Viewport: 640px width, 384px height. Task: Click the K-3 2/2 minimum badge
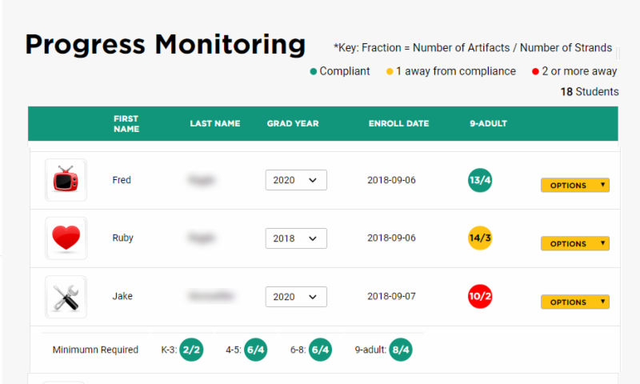(x=191, y=350)
